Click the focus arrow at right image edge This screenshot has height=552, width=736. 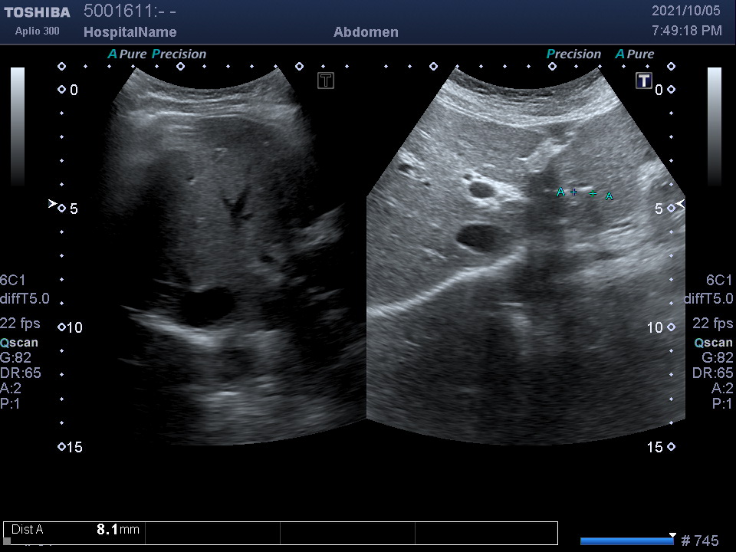[679, 204]
